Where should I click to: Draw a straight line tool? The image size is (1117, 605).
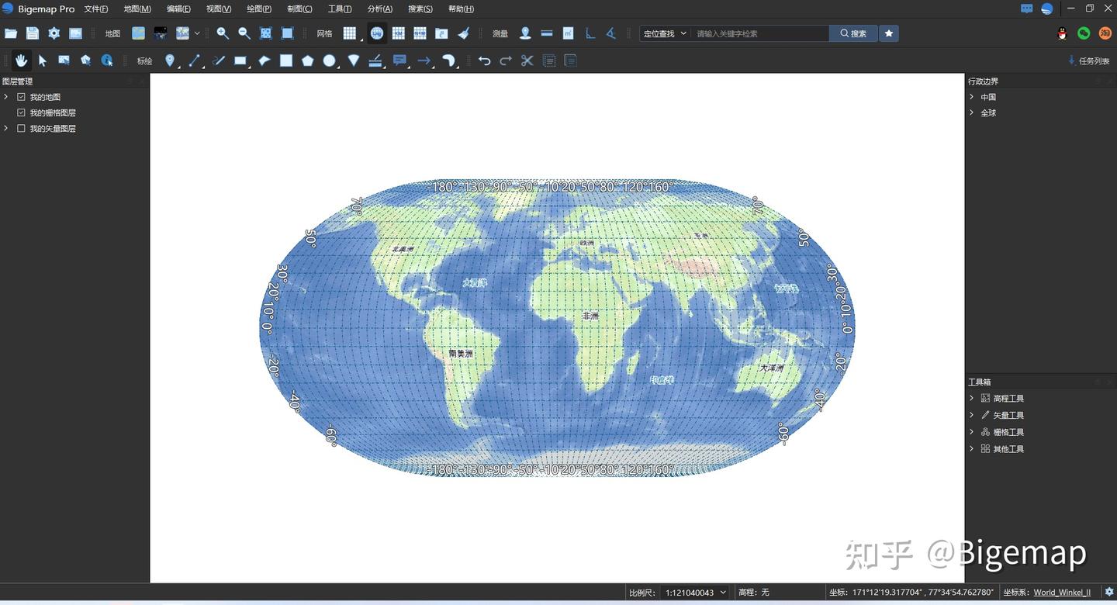tap(194, 60)
